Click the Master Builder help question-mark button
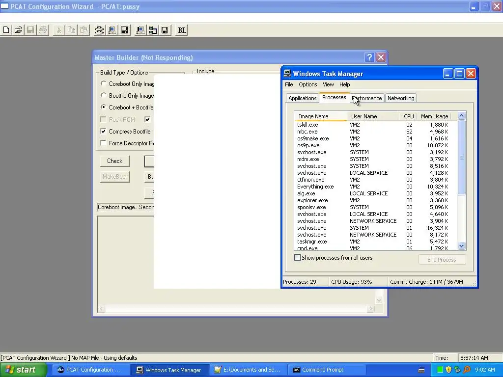 369,57
